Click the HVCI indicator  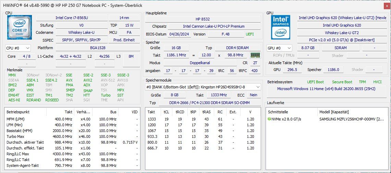click(x=377, y=82)
